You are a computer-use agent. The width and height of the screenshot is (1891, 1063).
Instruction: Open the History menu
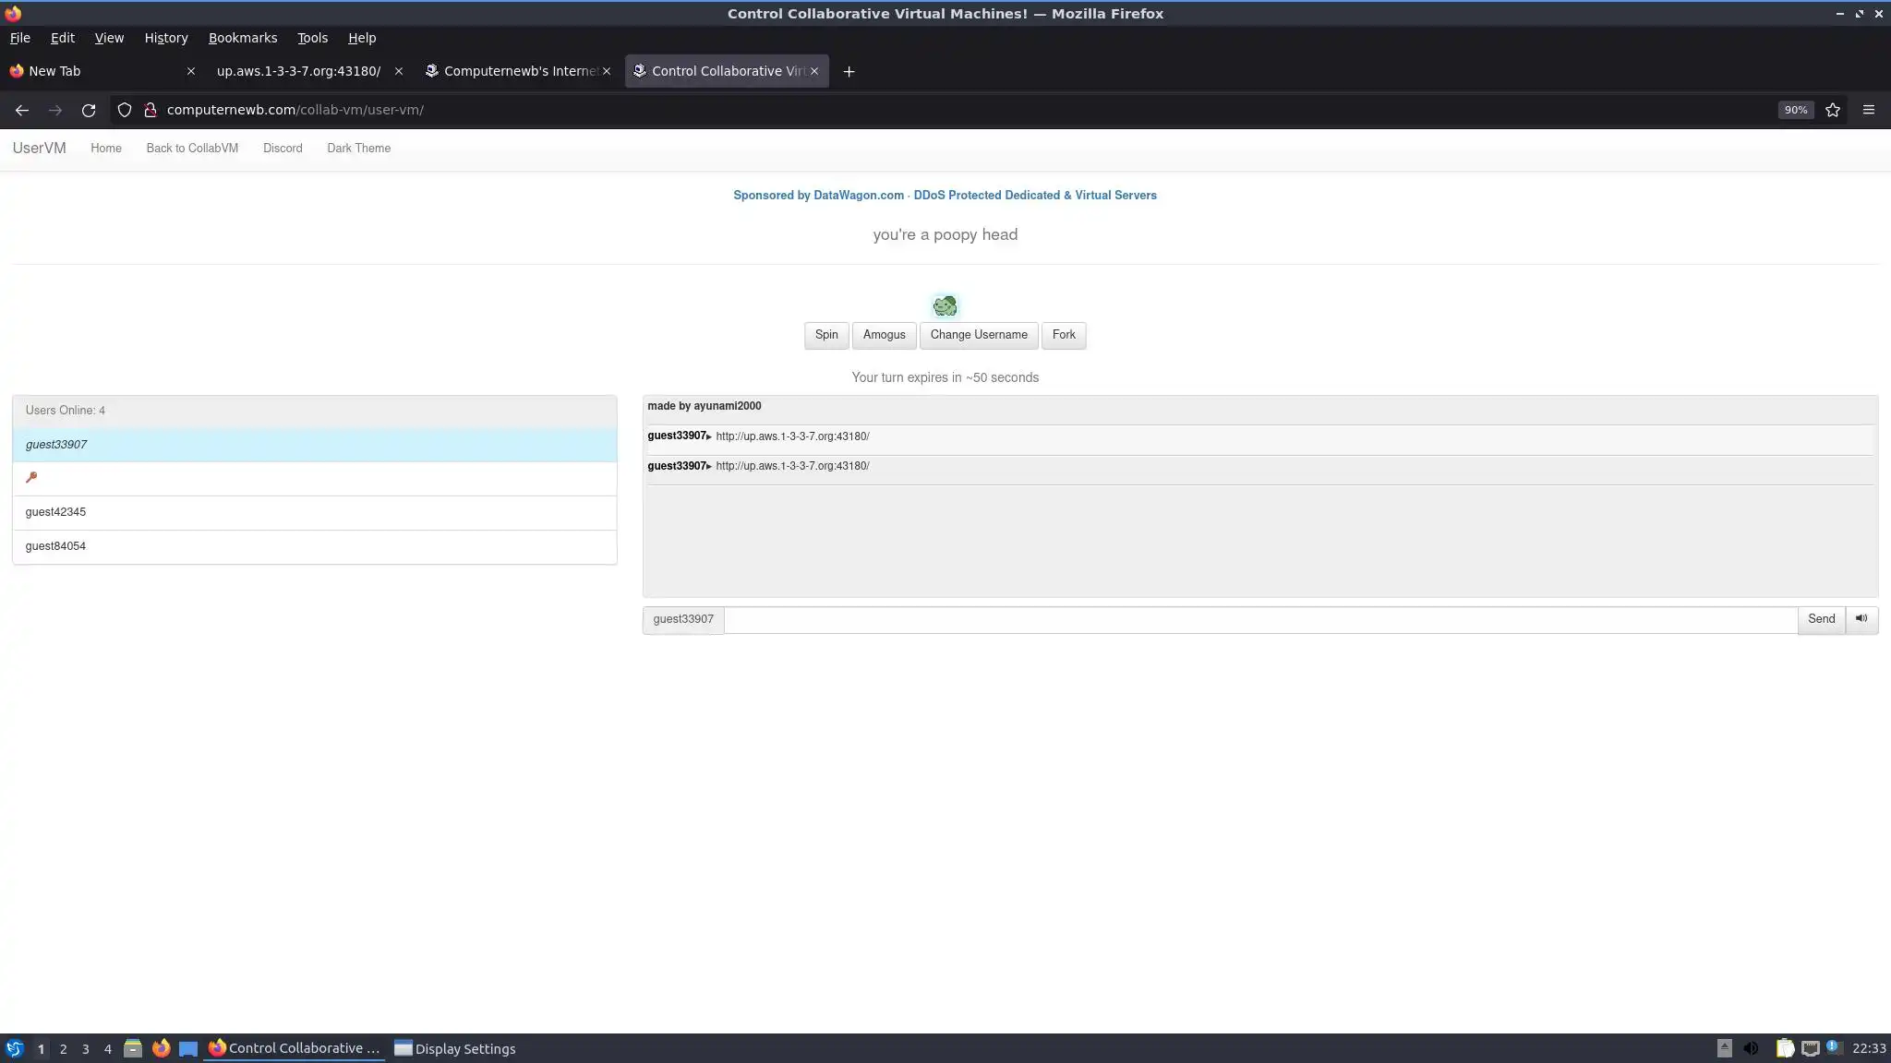166,38
